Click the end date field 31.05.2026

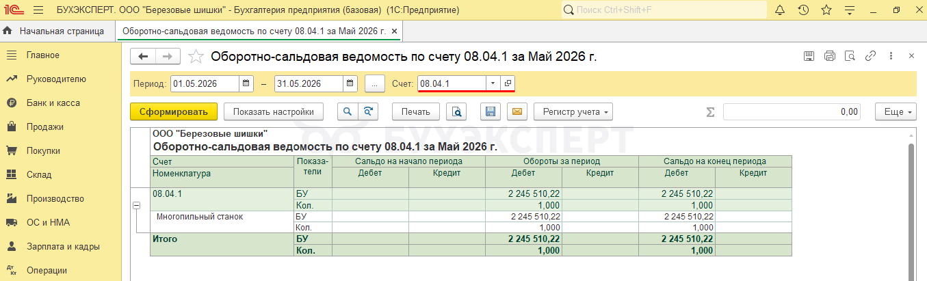(309, 83)
